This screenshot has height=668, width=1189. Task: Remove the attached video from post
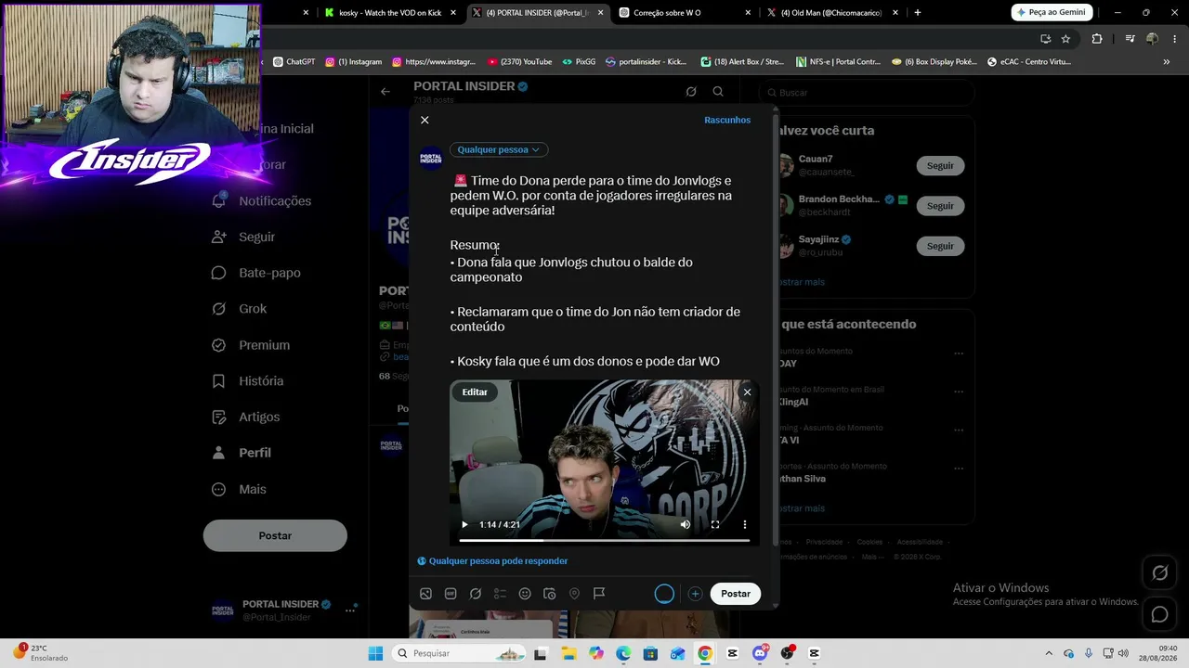[747, 392]
